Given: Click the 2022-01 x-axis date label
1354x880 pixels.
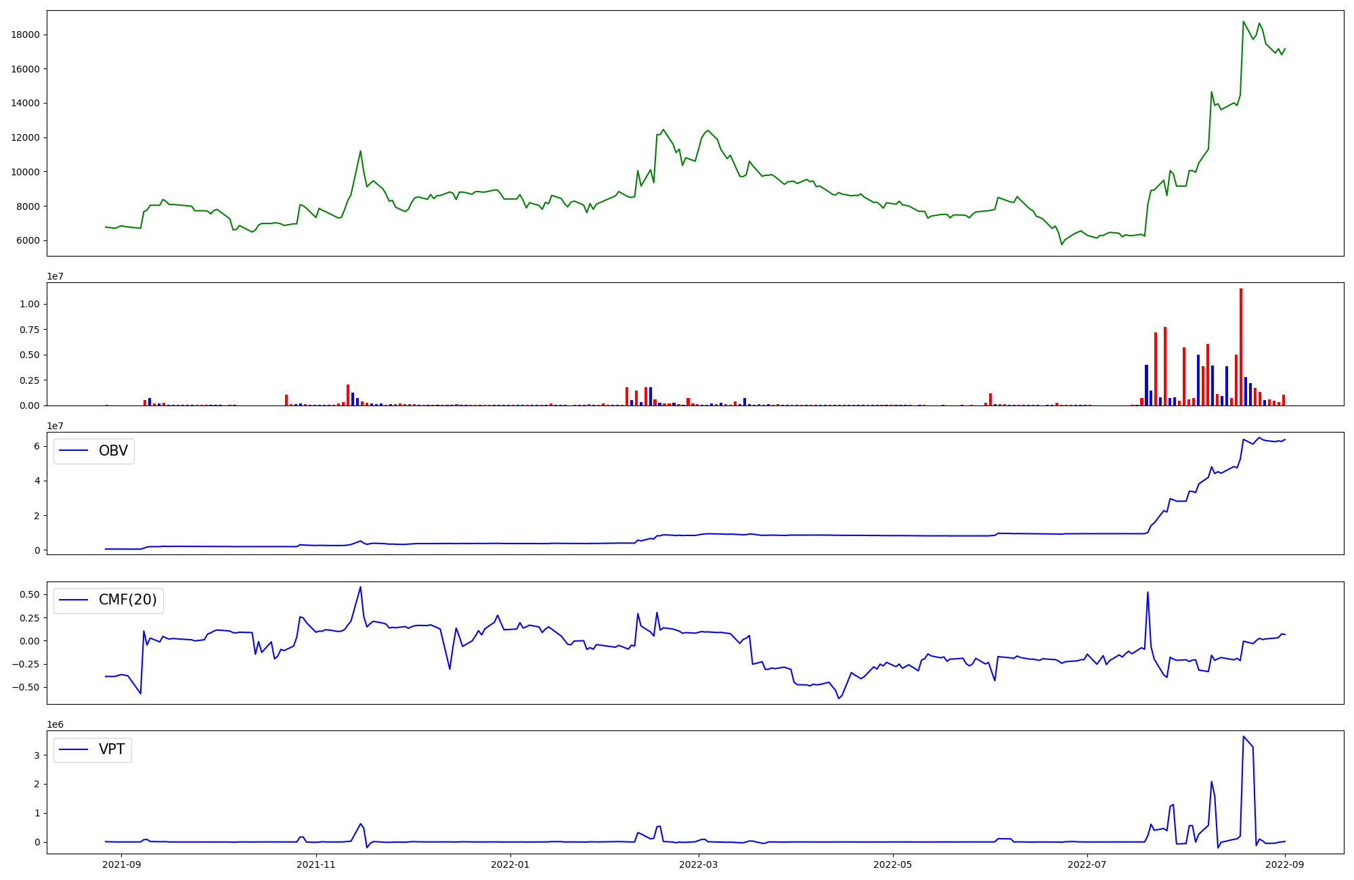Looking at the screenshot, I should pos(510,864).
